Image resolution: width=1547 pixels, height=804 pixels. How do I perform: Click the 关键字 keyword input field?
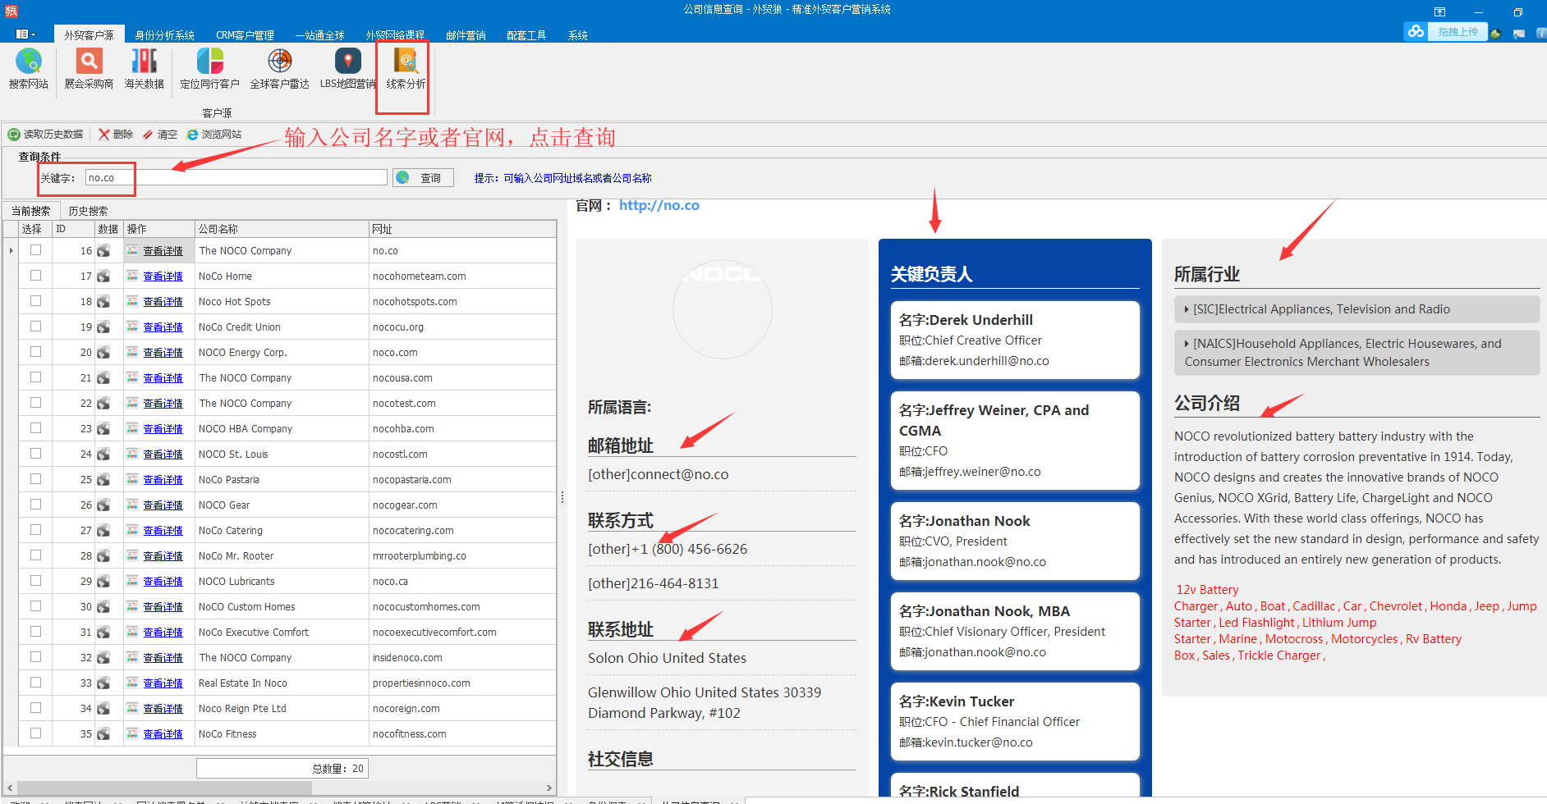click(236, 178)
